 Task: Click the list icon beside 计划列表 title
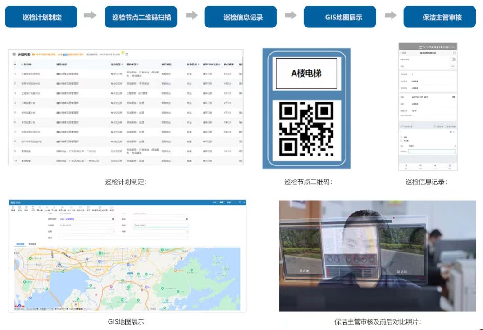coord(14,55)
